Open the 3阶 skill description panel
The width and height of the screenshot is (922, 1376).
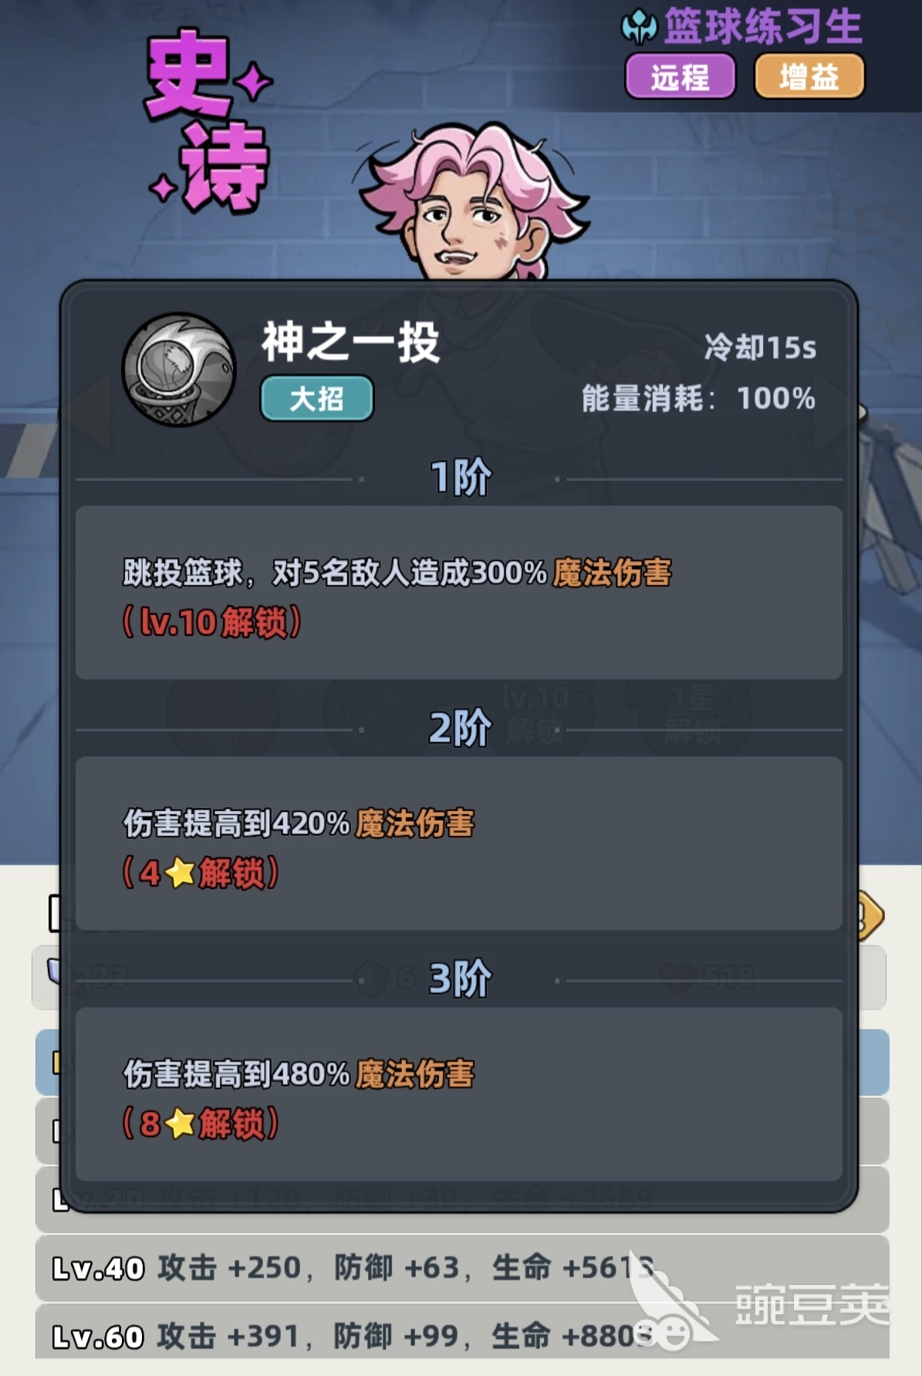(459, 1094)
